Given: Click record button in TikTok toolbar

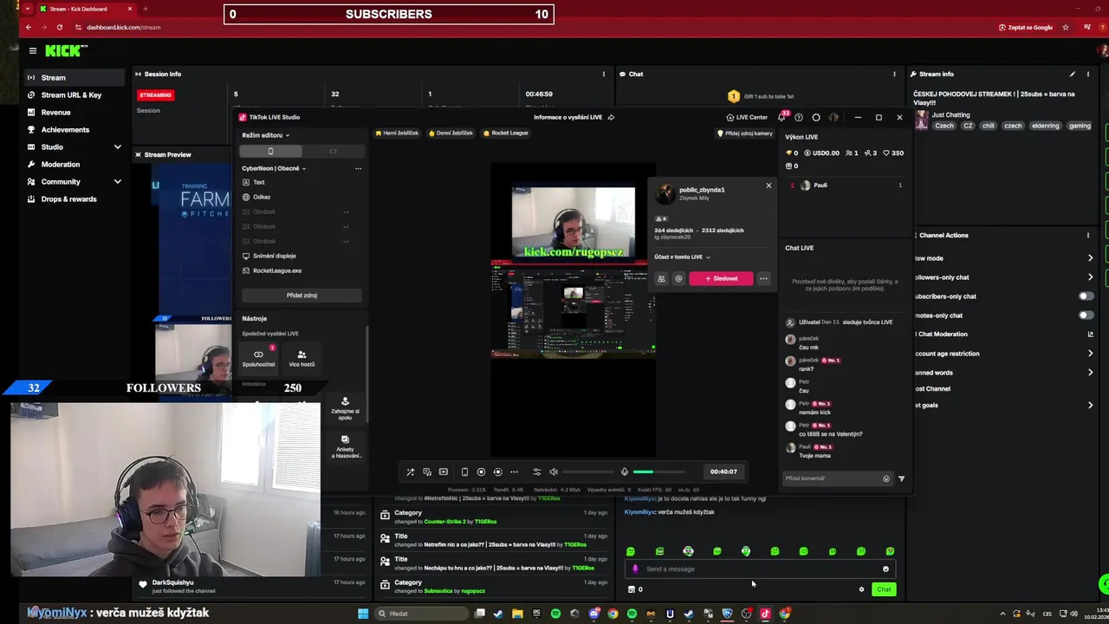Looking at the screenshot, I should (481, 472).
